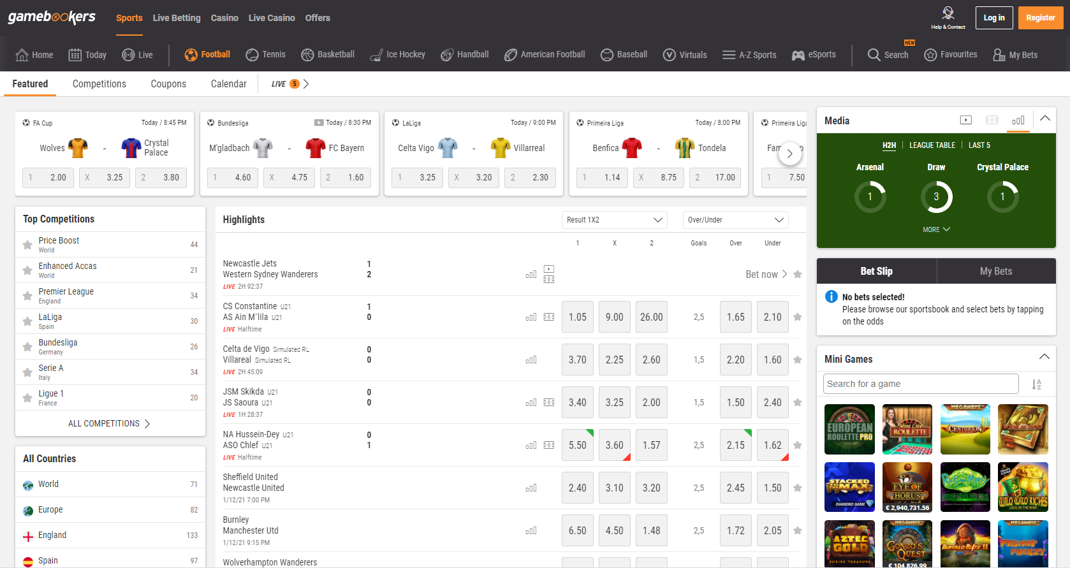Switch to Calendar tab
Image resolution: width=1070 pixels, height=568 pixels.
(x=229, y=84)
